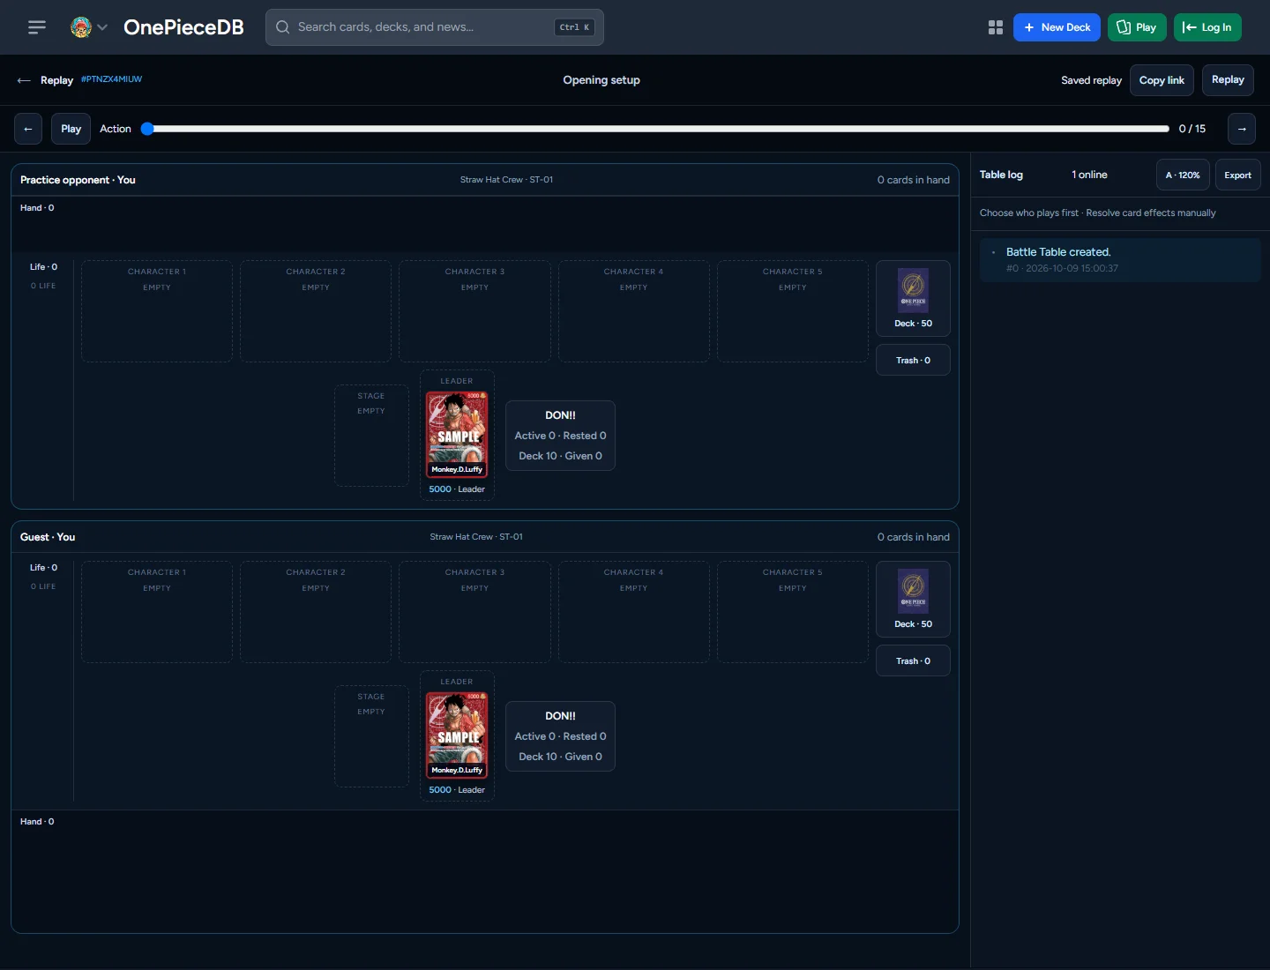Select the Guest's Stage slot
The image size is (1270, 970).
point(371,736)
